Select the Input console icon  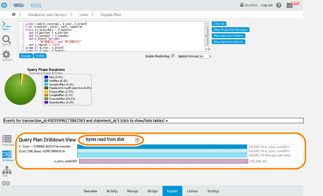point(6,25)
